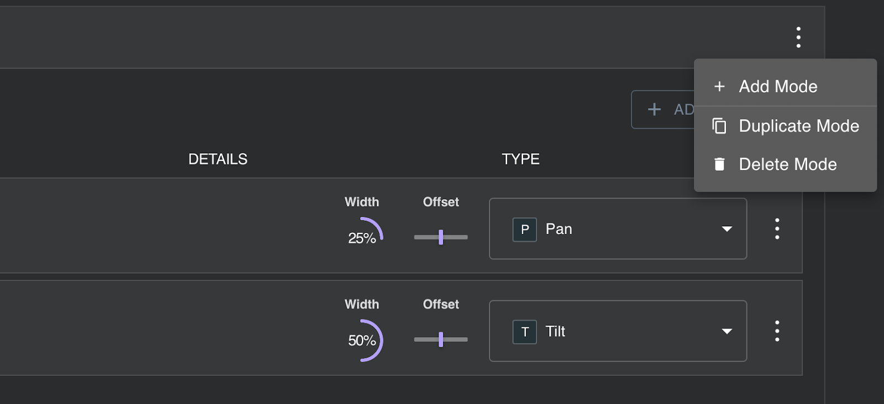Click the Duplicate Mode copy icon
This screenshot has width=884, height=404.
[719, 126]
